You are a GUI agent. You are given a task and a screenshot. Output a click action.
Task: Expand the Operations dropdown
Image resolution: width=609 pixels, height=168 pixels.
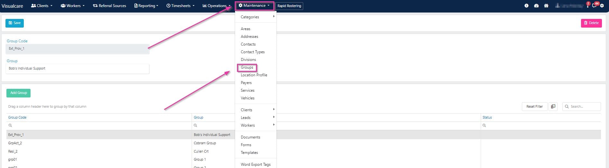coord(216,6)
